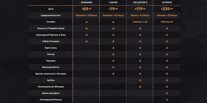Click Ultimate radiation icon in Сталкерский Рюкзак row
Screen dimensions: 207x103
click(x=167, y=100)
